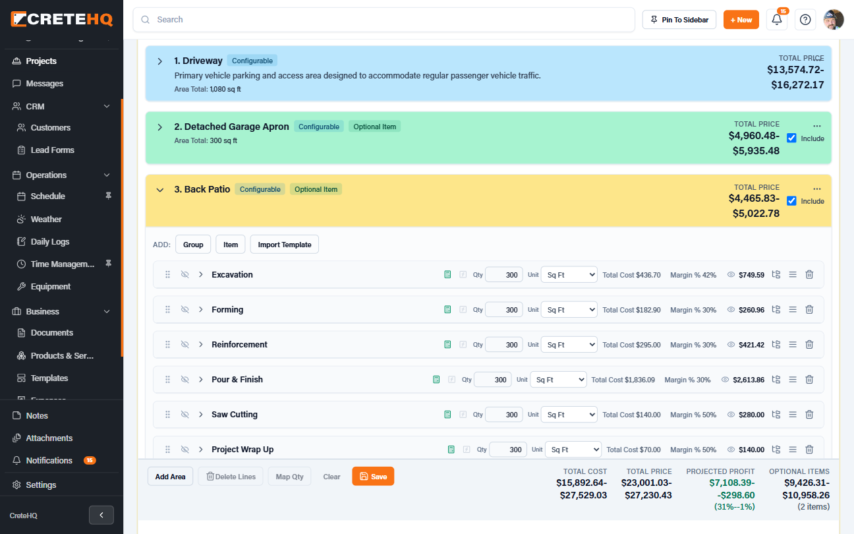Toggle the hidden-eye icon on Reinforcement row

pyautogui.click(x=185, y=345)
